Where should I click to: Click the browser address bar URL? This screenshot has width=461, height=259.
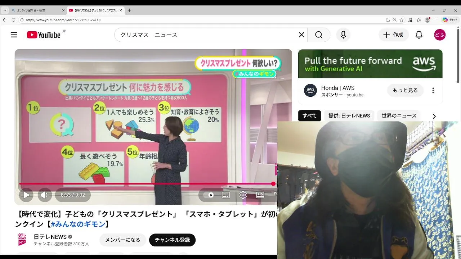(63, 20)
